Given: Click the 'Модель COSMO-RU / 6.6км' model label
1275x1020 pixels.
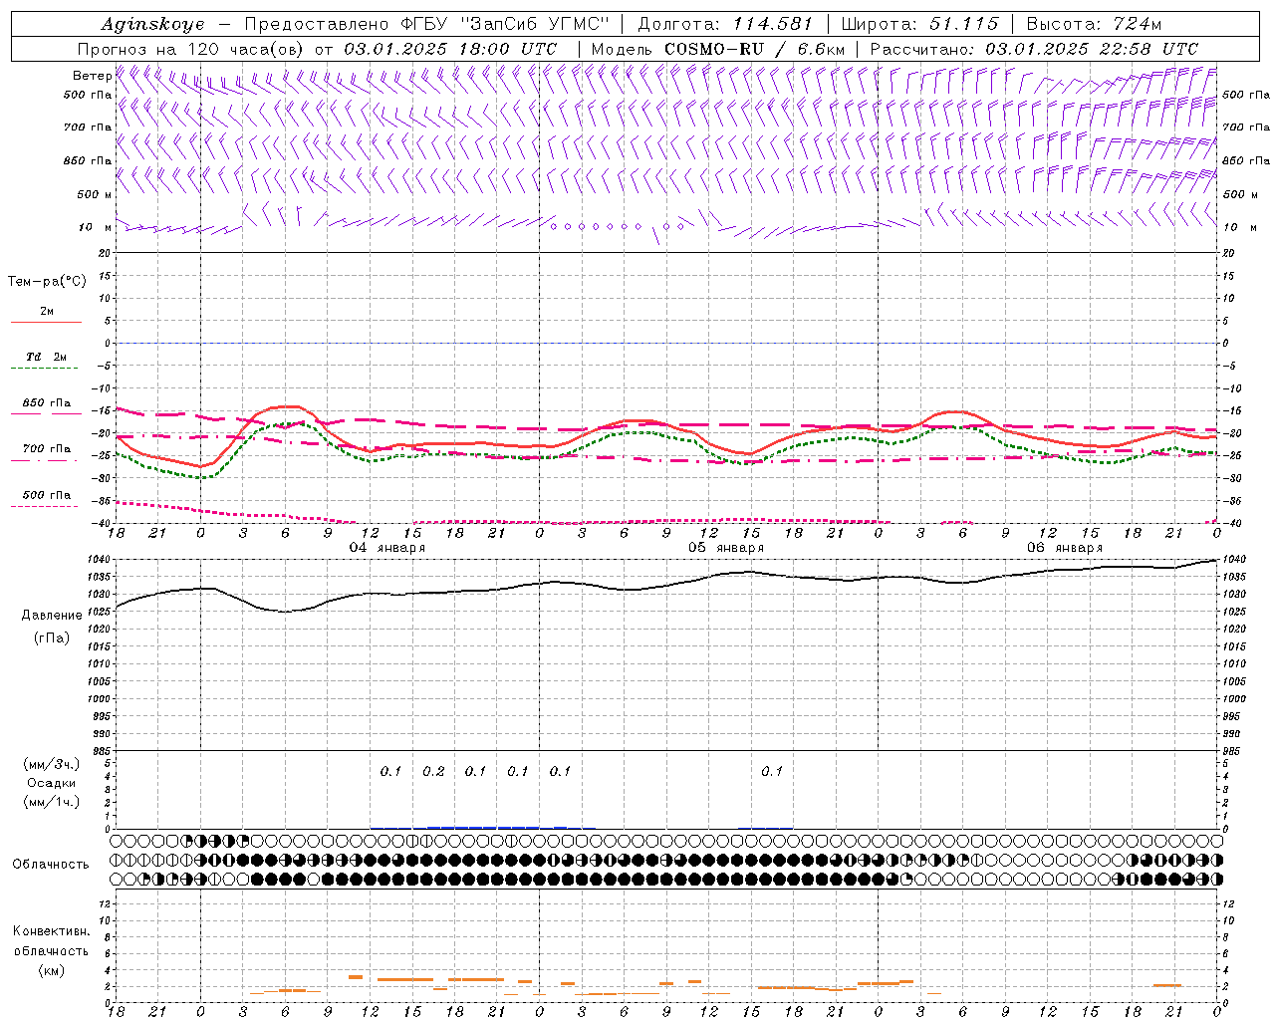Looking at the screenshot, I should [x=717, y=49].
